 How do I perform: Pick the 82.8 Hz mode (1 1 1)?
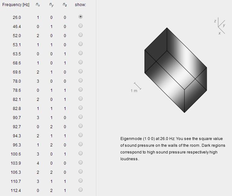(81, 108)
